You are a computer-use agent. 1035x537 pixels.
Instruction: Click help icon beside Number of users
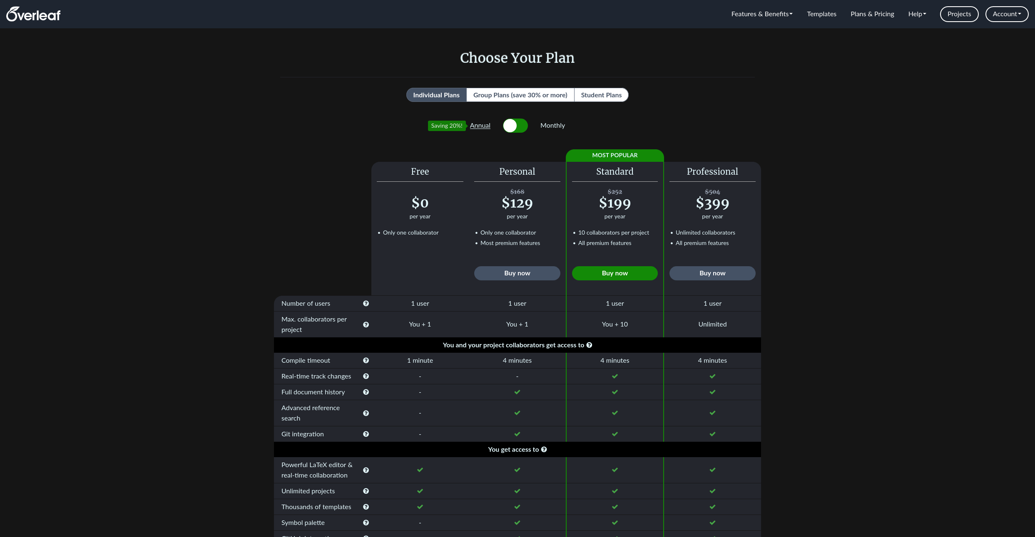click(x=366, y=304)
